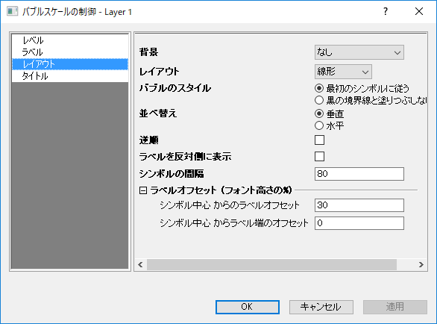Click the シンボルの間隔 field showing 80
Screen dimensions: 437x324
point(359,174)
